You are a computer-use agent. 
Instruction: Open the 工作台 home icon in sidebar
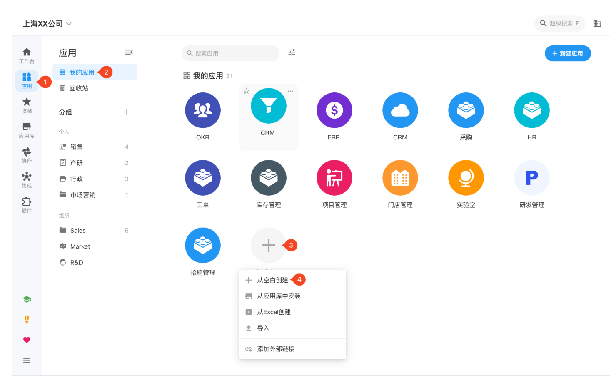(27, 55)
